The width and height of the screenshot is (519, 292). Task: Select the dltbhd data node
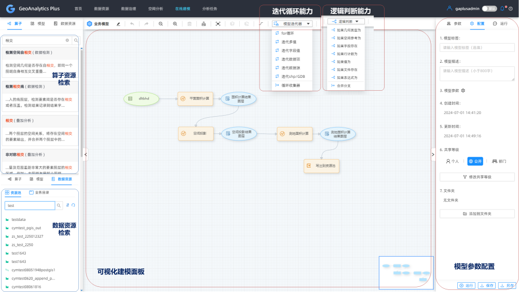pyautogui.click(x=141, y=99)
